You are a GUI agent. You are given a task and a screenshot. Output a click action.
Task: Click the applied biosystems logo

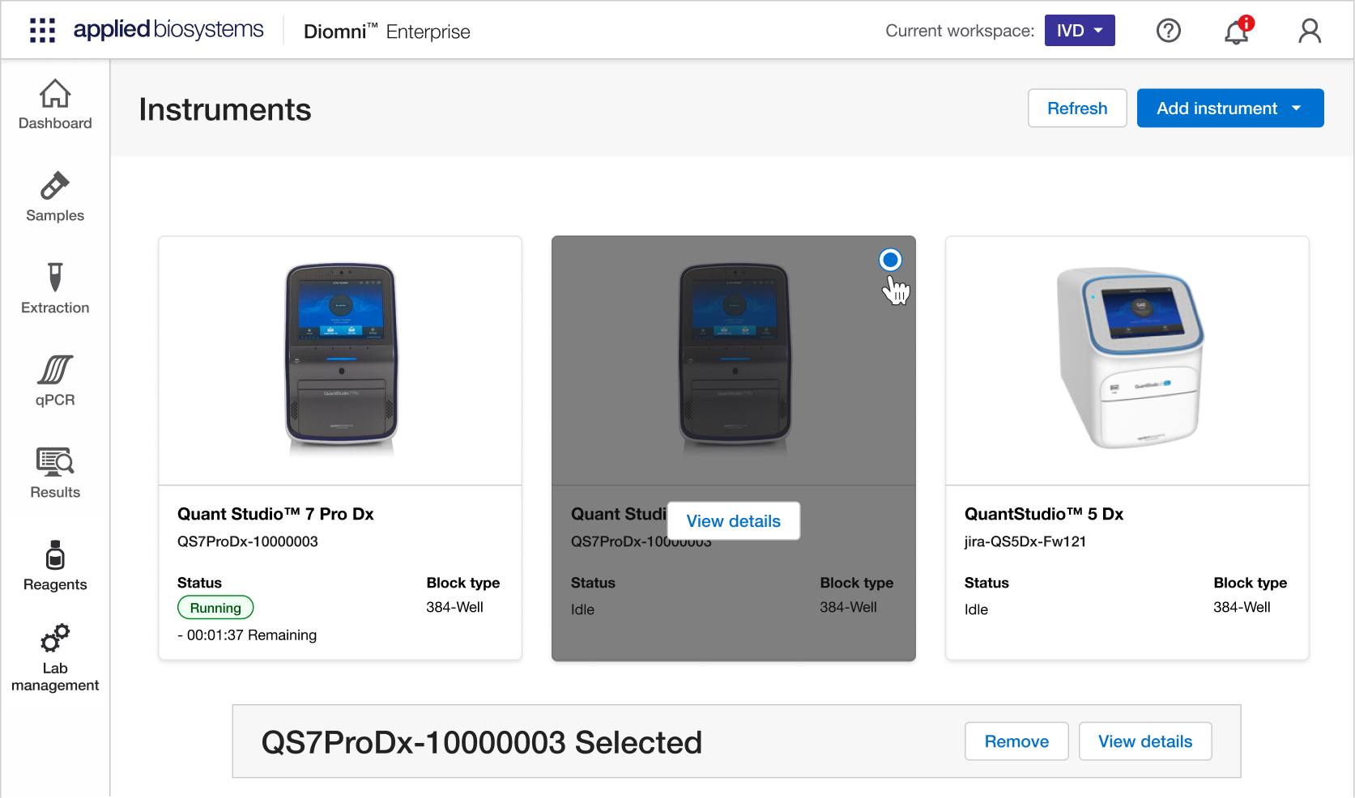pyautogui.click(x=168, y=30)
